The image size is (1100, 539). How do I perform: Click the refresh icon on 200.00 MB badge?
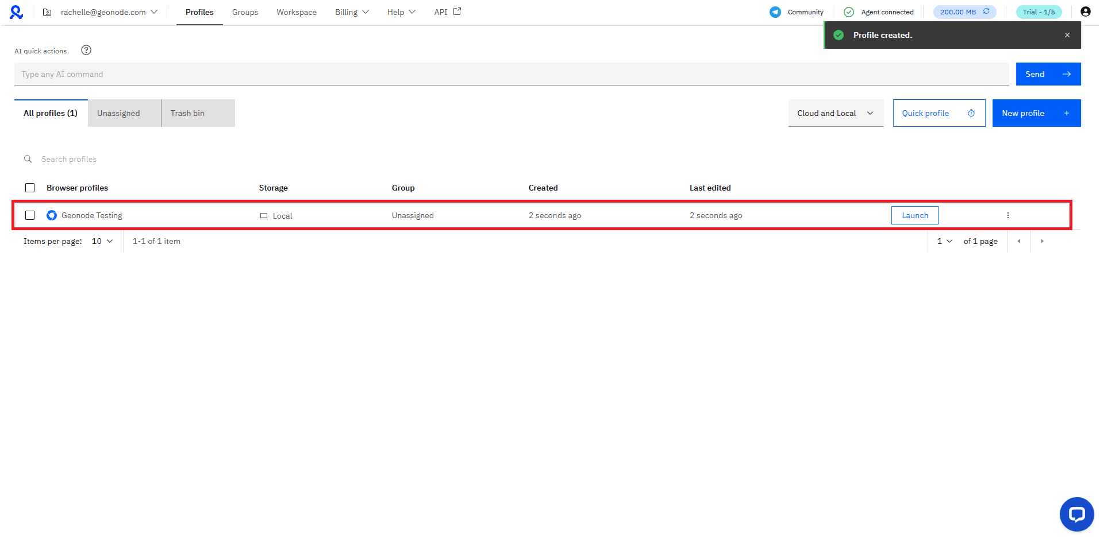(986, 11)
